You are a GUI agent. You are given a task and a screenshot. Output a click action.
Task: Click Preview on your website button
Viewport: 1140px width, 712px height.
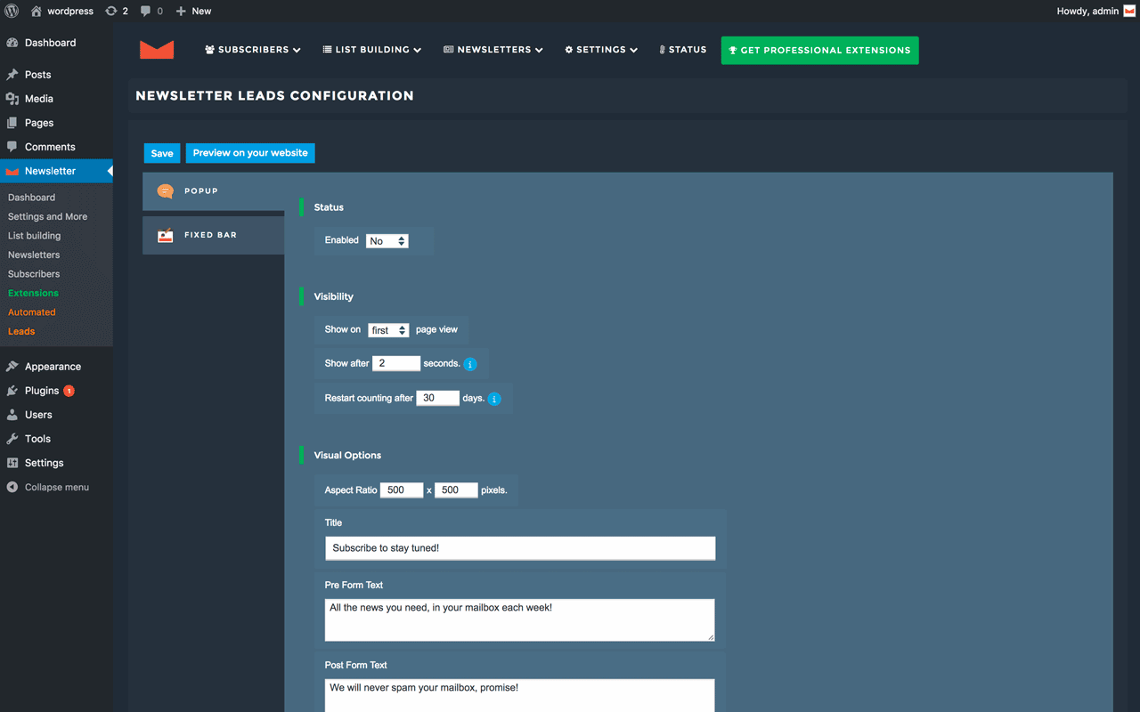250,153
